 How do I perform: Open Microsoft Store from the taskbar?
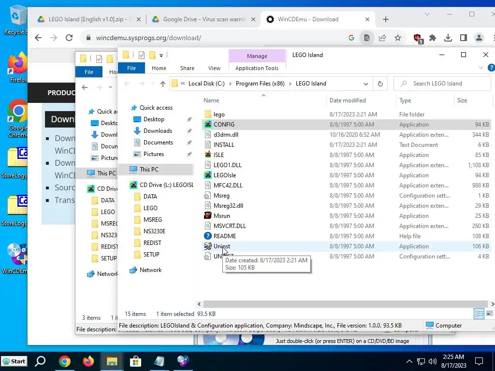click(135, 361)
